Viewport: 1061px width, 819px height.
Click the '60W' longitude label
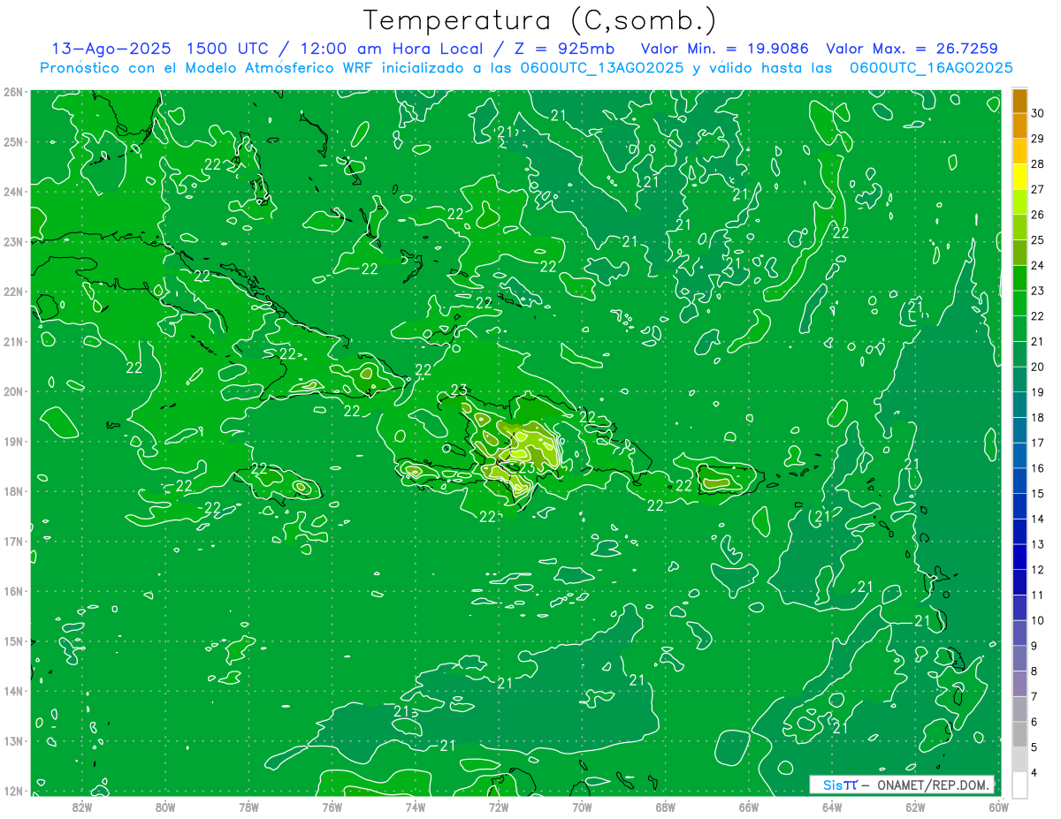998,807
